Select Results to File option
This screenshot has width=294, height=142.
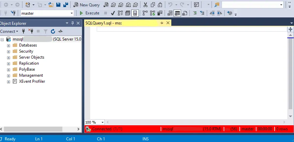pyautogui.click(x=185, y=13)
